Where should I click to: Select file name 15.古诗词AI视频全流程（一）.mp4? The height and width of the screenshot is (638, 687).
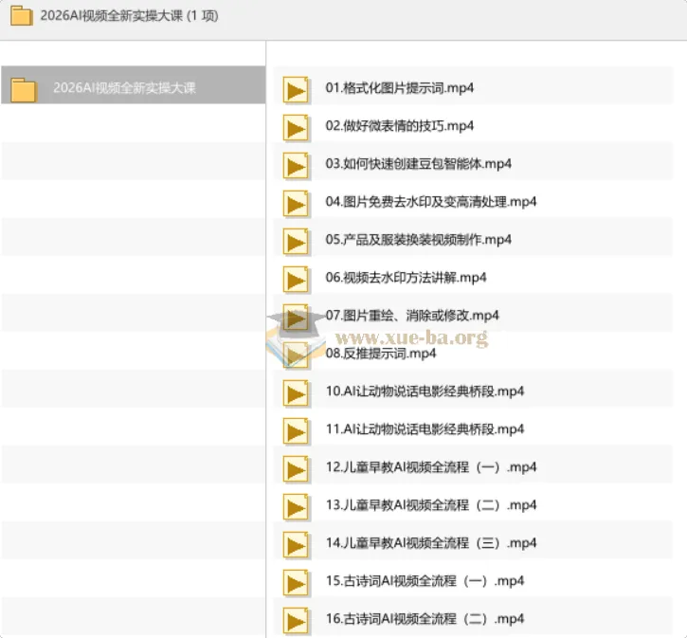click(x=425, y=580)
